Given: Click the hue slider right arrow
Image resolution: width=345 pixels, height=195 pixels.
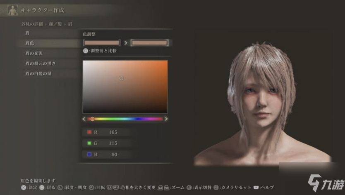Looking at the screenshot, I should [166, 119].
